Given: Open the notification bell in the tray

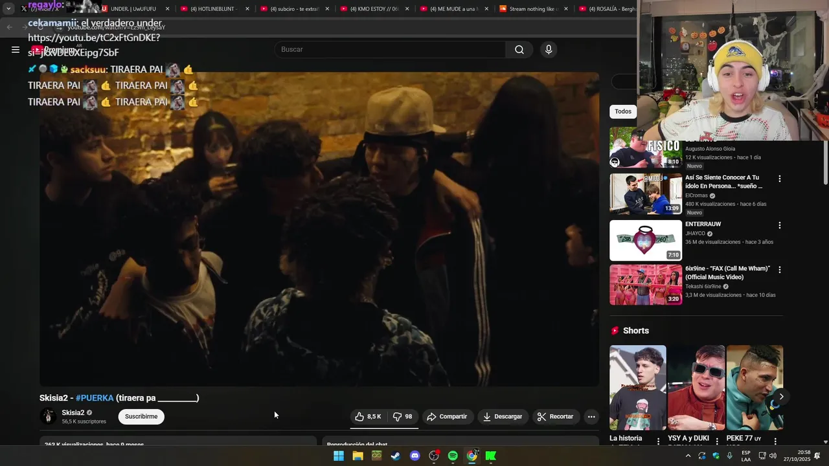Looking at the screenshot, I should pyautogui.click(x=817, y=456).
